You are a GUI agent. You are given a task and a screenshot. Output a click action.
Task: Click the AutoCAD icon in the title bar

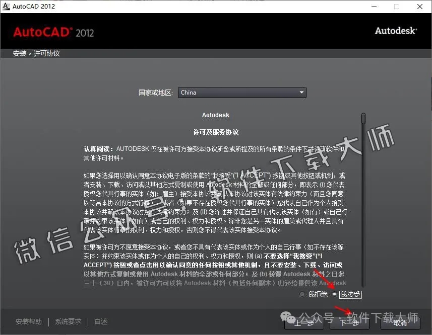(x=6, y=6)
